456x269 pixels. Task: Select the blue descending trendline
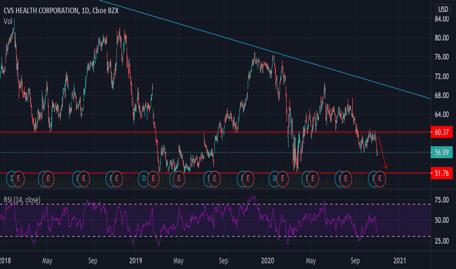pos(265,50)
